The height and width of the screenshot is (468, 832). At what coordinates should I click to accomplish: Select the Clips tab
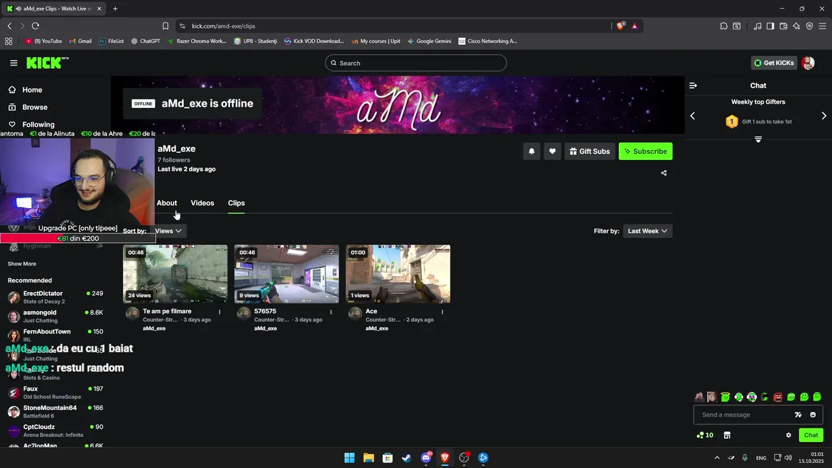click(x=236, y=203)
